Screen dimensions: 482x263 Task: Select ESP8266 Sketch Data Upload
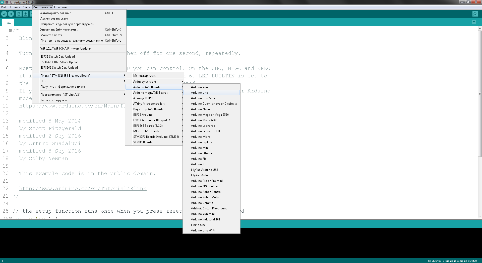(79, 68)
